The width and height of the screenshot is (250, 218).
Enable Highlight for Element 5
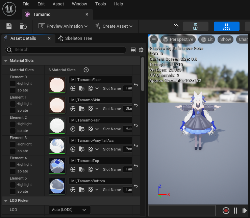click(x=13, y=185)
